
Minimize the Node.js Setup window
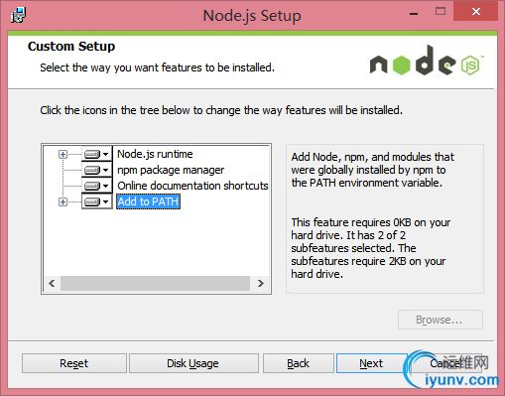pos(414,13)
